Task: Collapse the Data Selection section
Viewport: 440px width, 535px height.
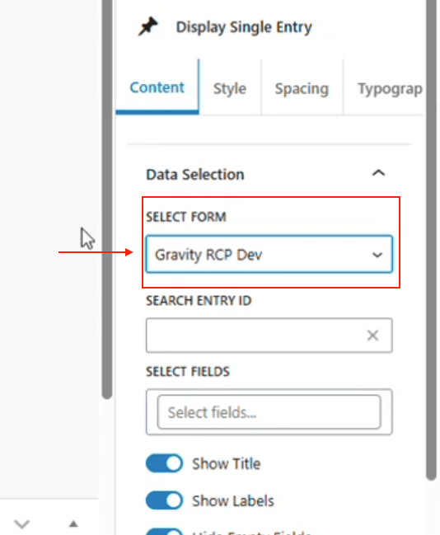Action: pos(378,173)
